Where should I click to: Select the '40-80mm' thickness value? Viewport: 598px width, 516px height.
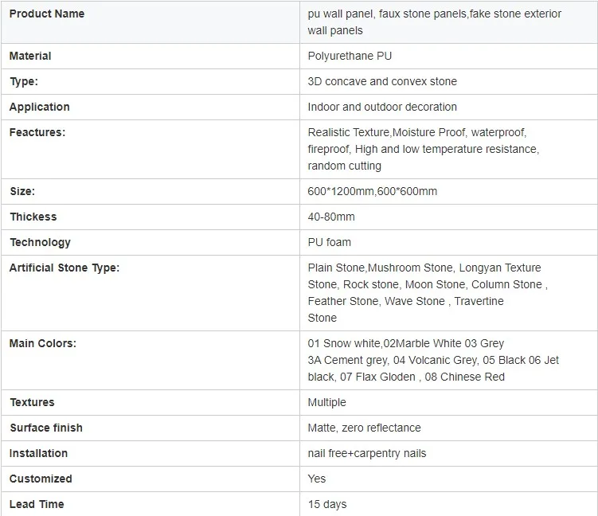click(x=331, y=217)
